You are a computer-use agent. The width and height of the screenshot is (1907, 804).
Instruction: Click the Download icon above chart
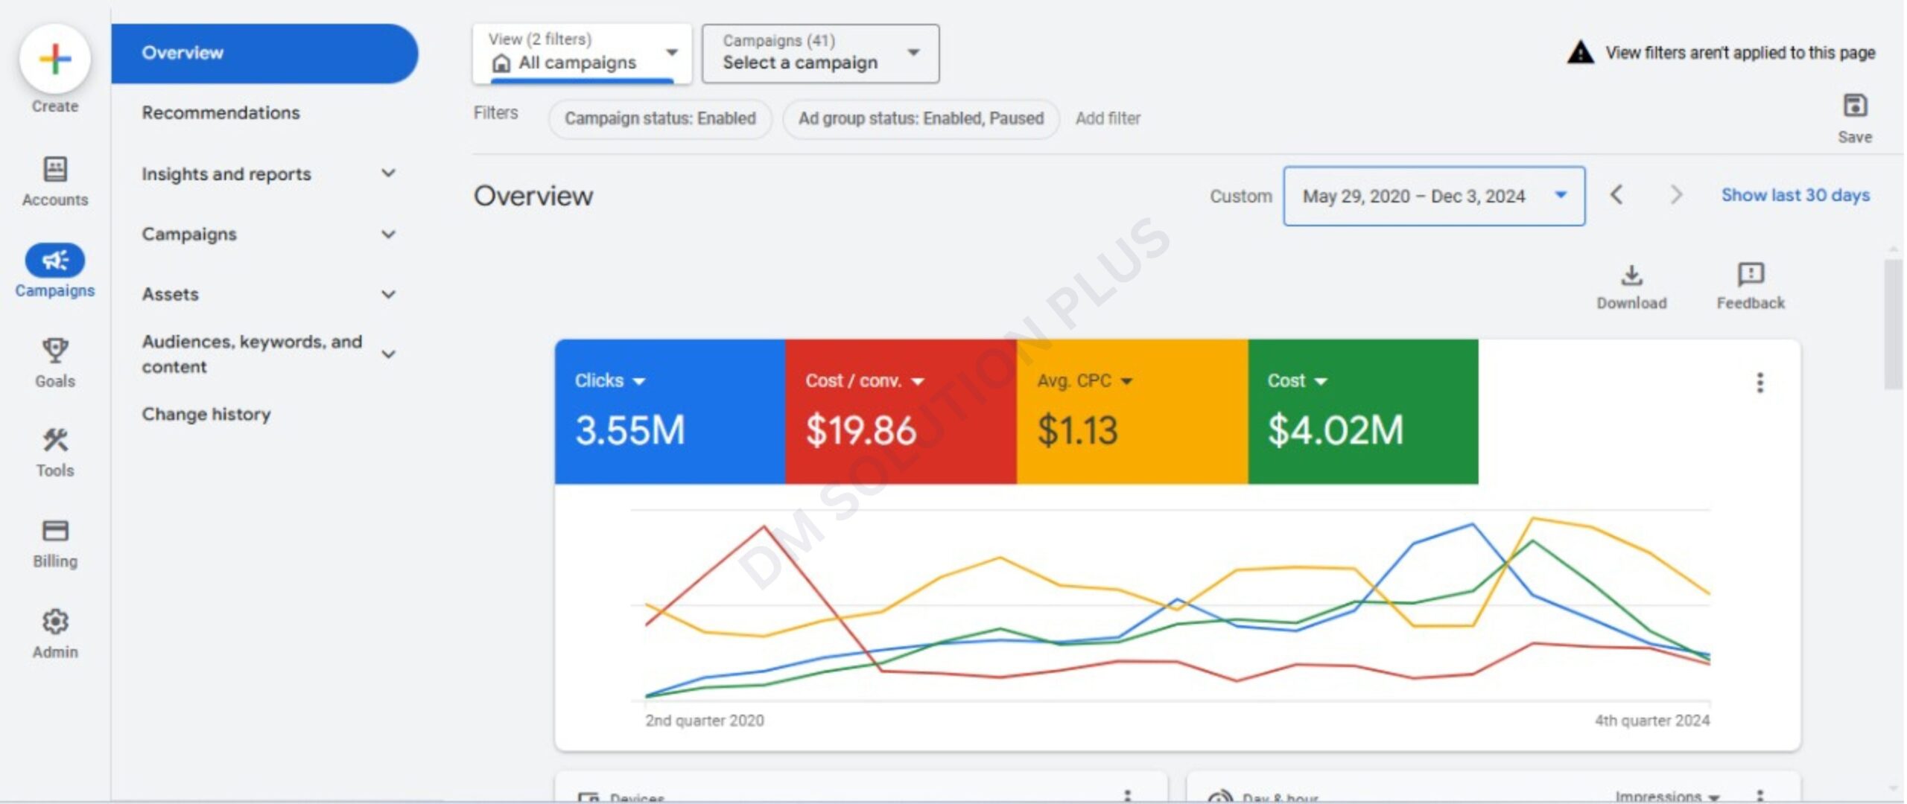(1631, 276)
